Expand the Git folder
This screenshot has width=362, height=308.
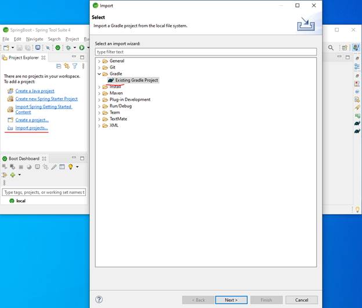(99, 68)
